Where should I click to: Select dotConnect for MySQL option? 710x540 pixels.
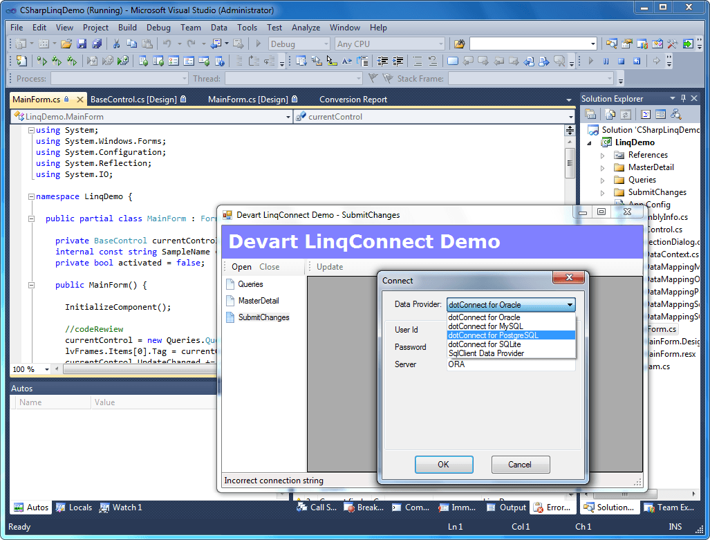pyautogui.click(x=511, y=326)
